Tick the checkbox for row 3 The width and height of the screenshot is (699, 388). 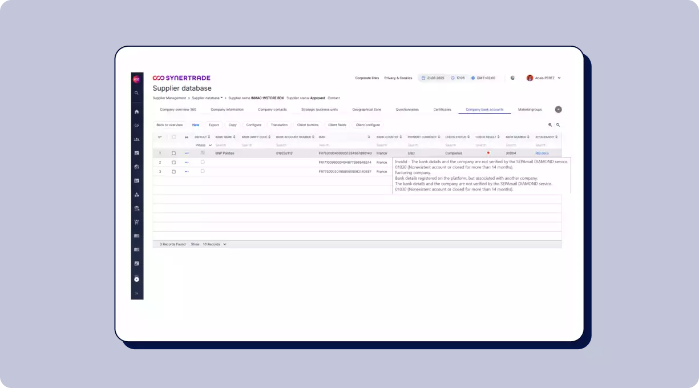(174, 172)
